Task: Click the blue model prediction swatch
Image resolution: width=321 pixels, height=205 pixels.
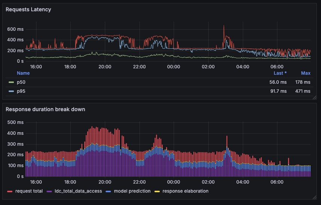Action: point(108,191)
